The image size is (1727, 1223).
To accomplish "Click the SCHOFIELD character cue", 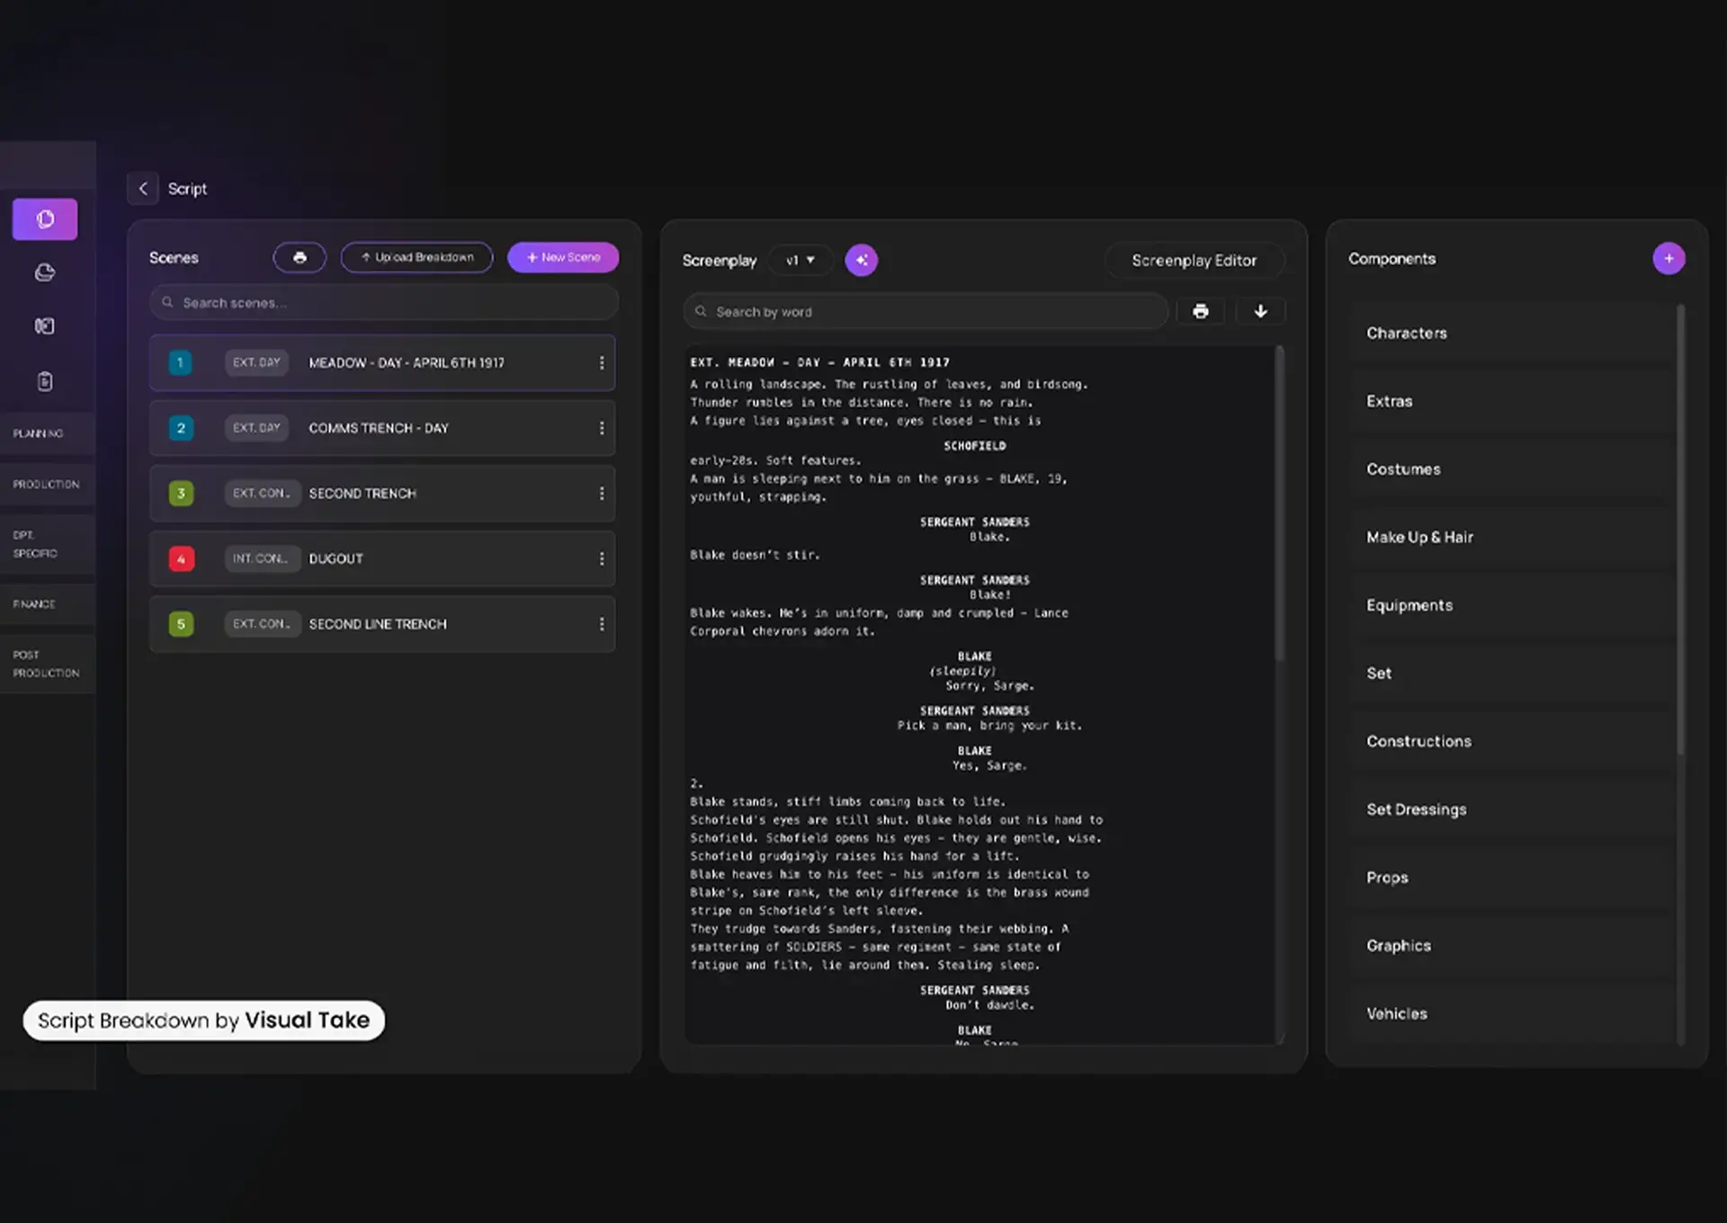I will pos(974,446).
